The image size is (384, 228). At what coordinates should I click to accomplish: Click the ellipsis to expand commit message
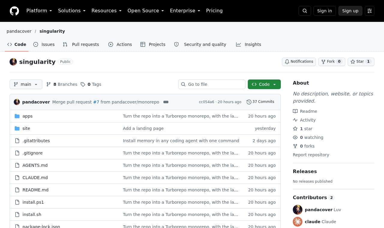pos(166,102)
